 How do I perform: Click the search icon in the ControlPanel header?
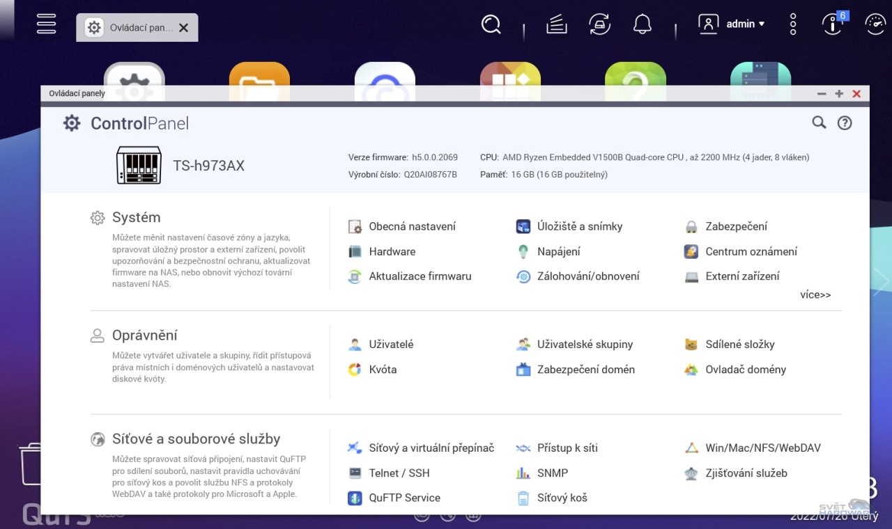tap(819, 123)
